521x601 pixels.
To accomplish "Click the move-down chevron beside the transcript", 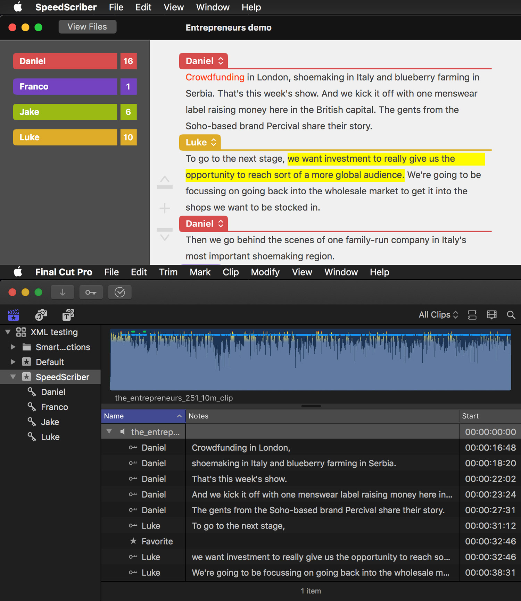I will [x=165, y=235].
